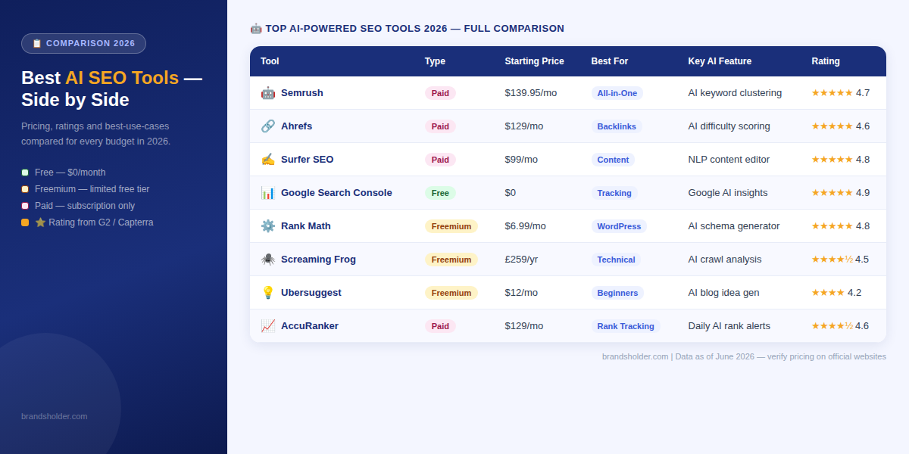Click the Rank Math tool name

click(x=306, y=226)
